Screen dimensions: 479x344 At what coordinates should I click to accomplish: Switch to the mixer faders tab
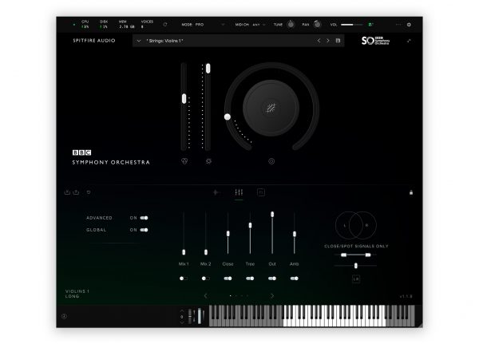[x=239, y=192]
